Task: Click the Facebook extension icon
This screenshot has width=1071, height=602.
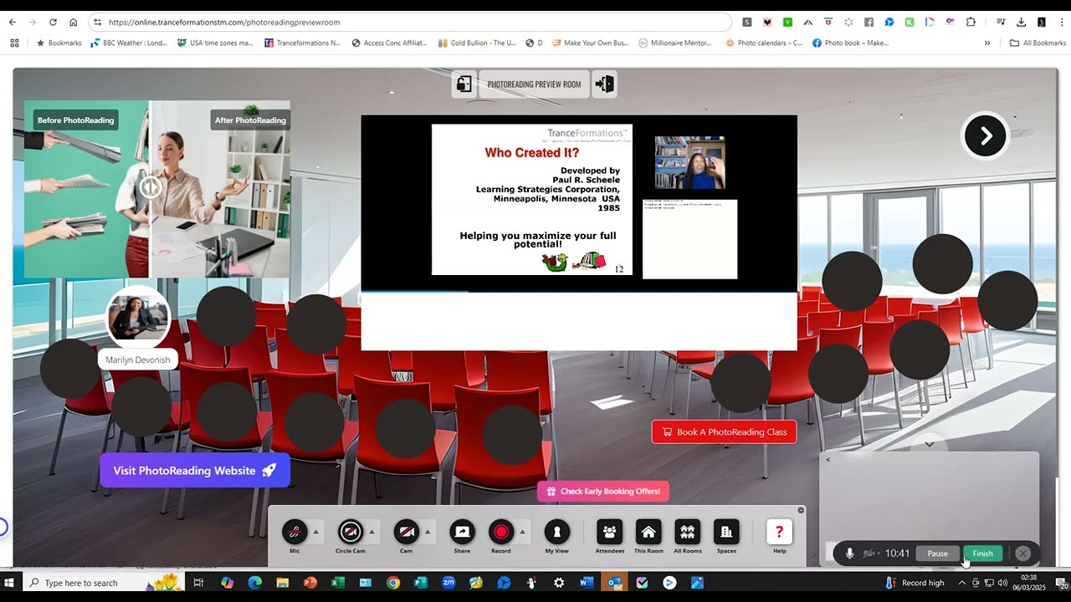Action: coord(869,23)
